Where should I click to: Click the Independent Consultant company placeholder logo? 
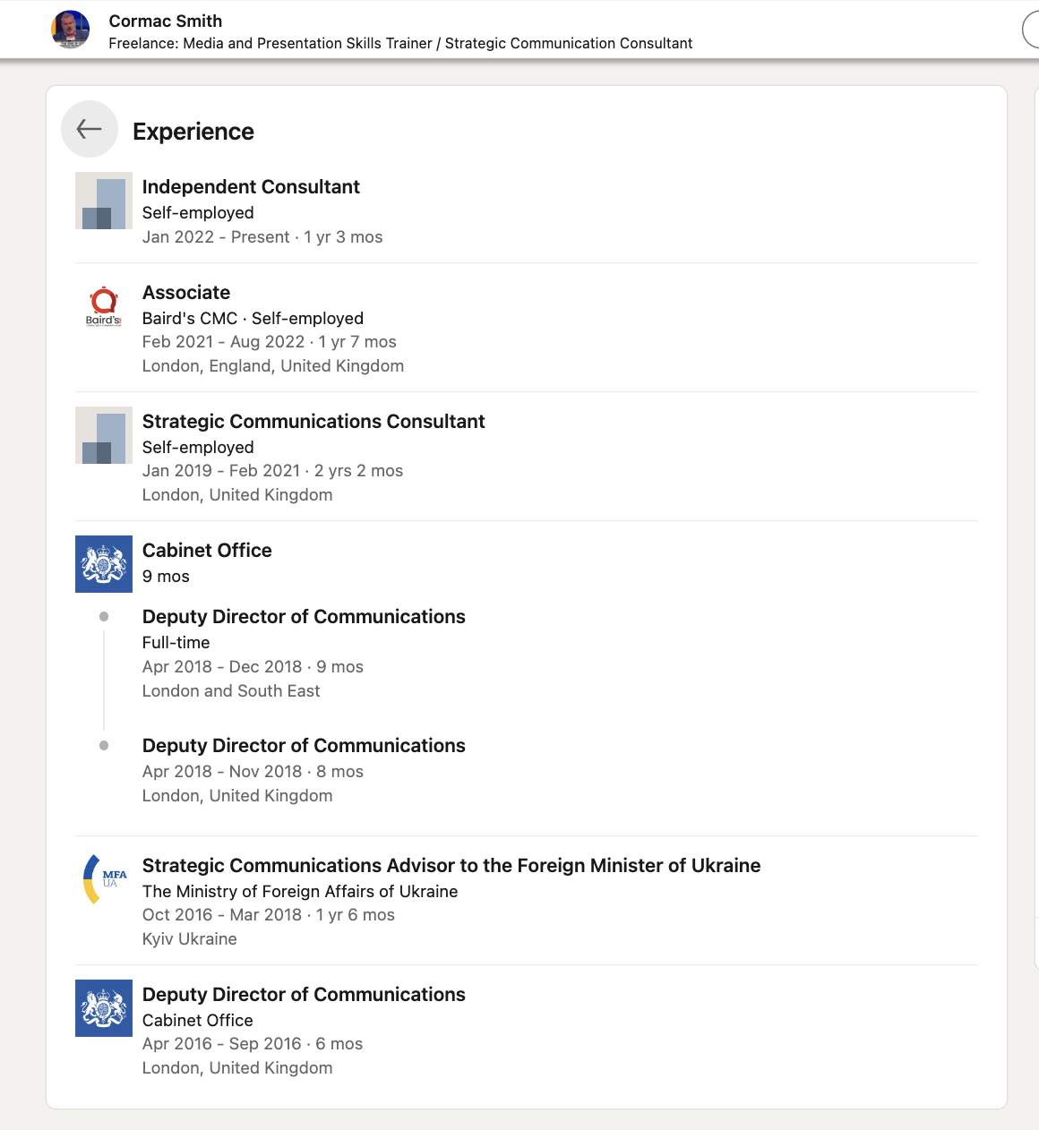[104, 201]
